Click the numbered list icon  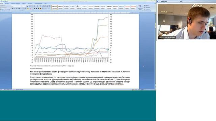tap(37, 6)
